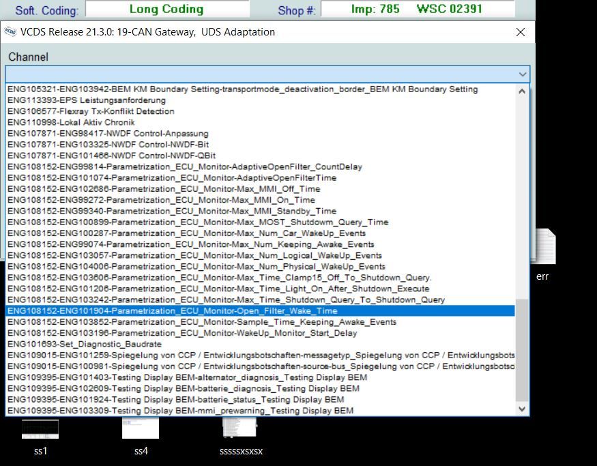This screenshot has height=466, width=597.
Task: Choose Spiegelung von CCP source-bus entry
Action: (x=261, y=366)
